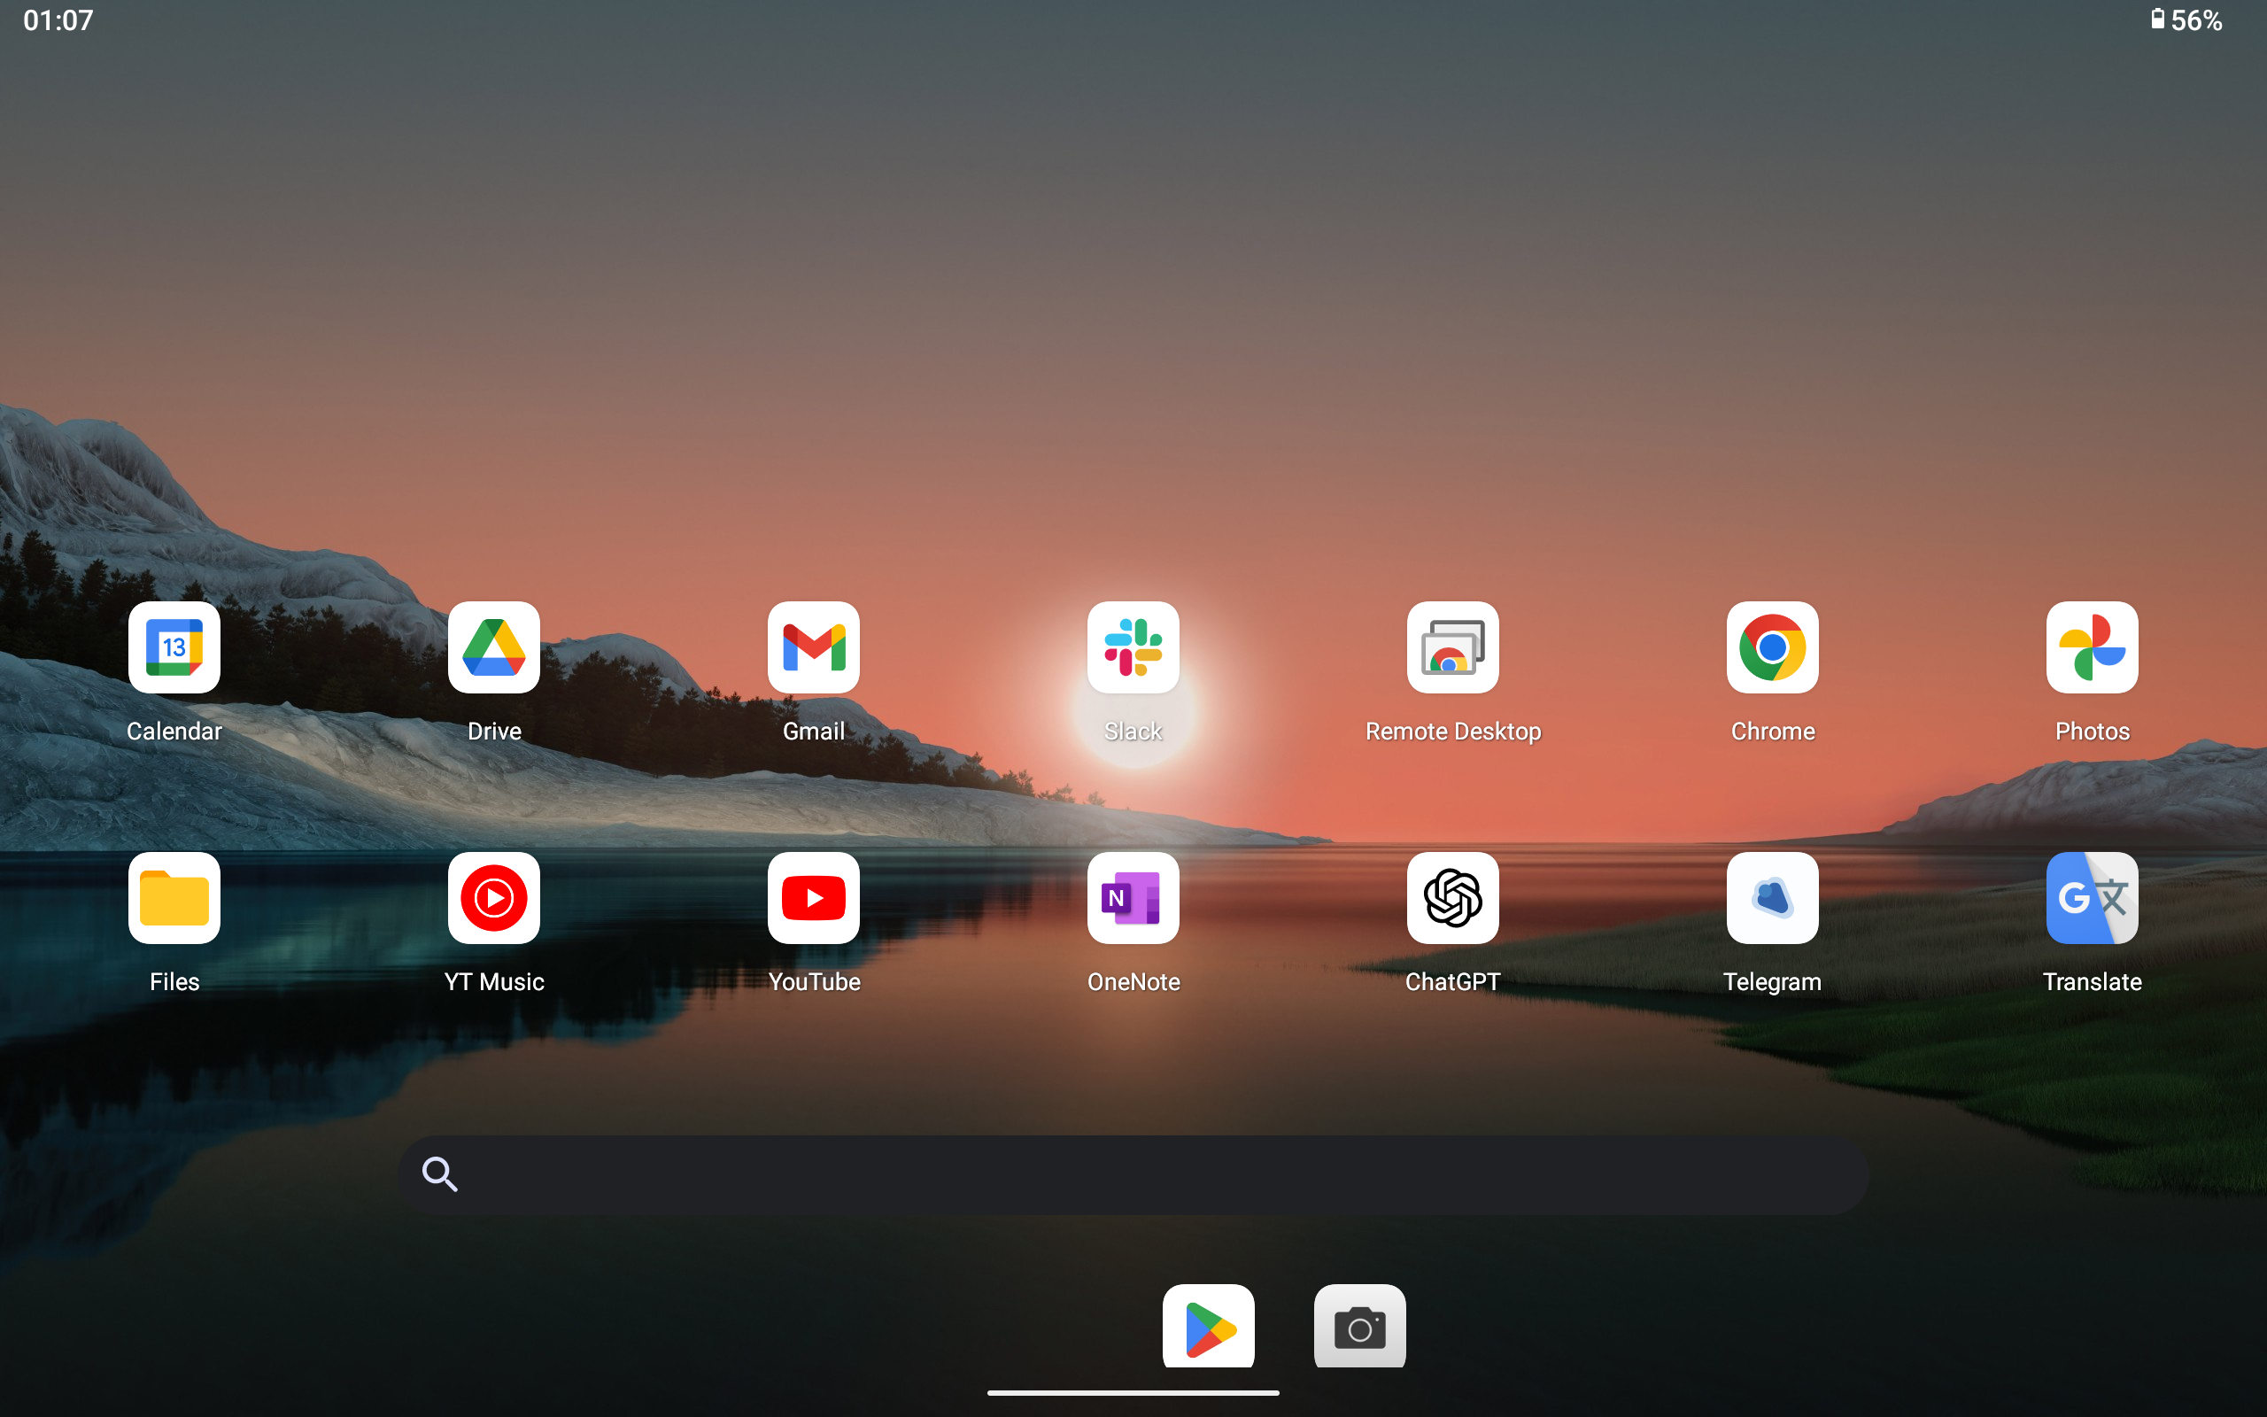Launch YouTube

pos(813,898)
